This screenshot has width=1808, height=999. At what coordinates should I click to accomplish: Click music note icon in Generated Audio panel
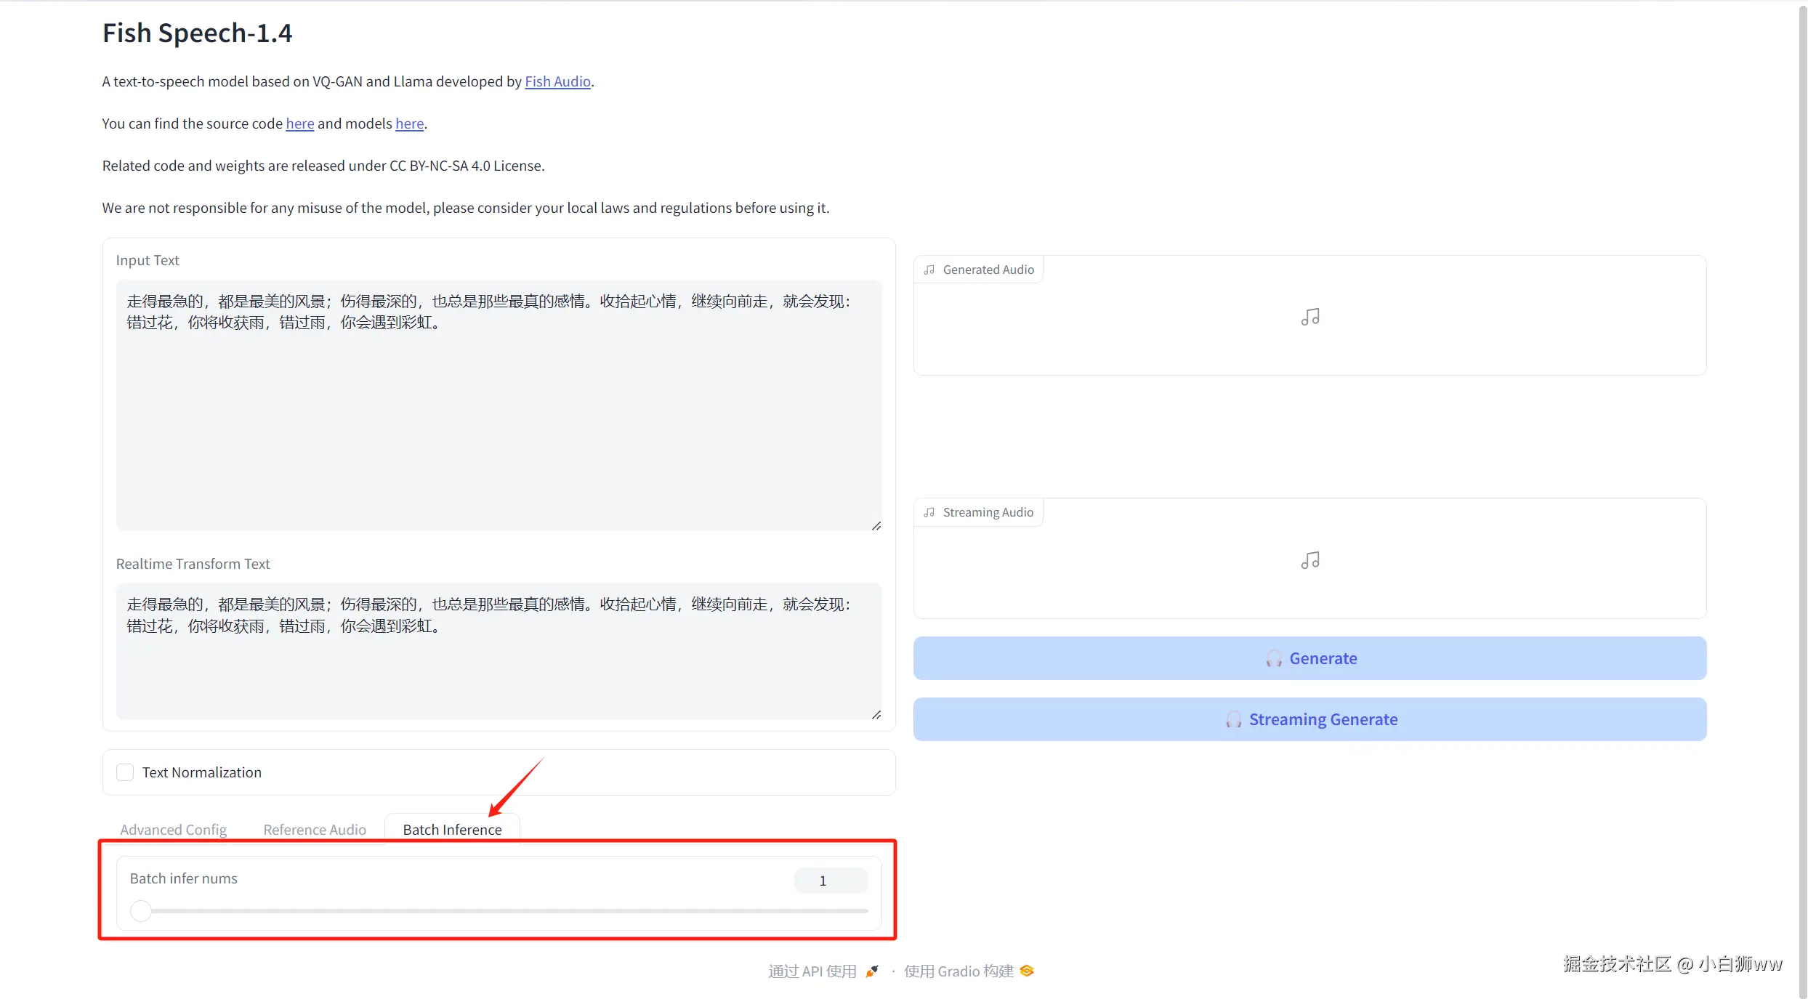(1309, 317)
